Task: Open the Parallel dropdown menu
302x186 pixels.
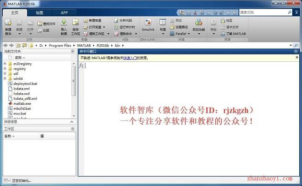Action: [x=189, y=34]
